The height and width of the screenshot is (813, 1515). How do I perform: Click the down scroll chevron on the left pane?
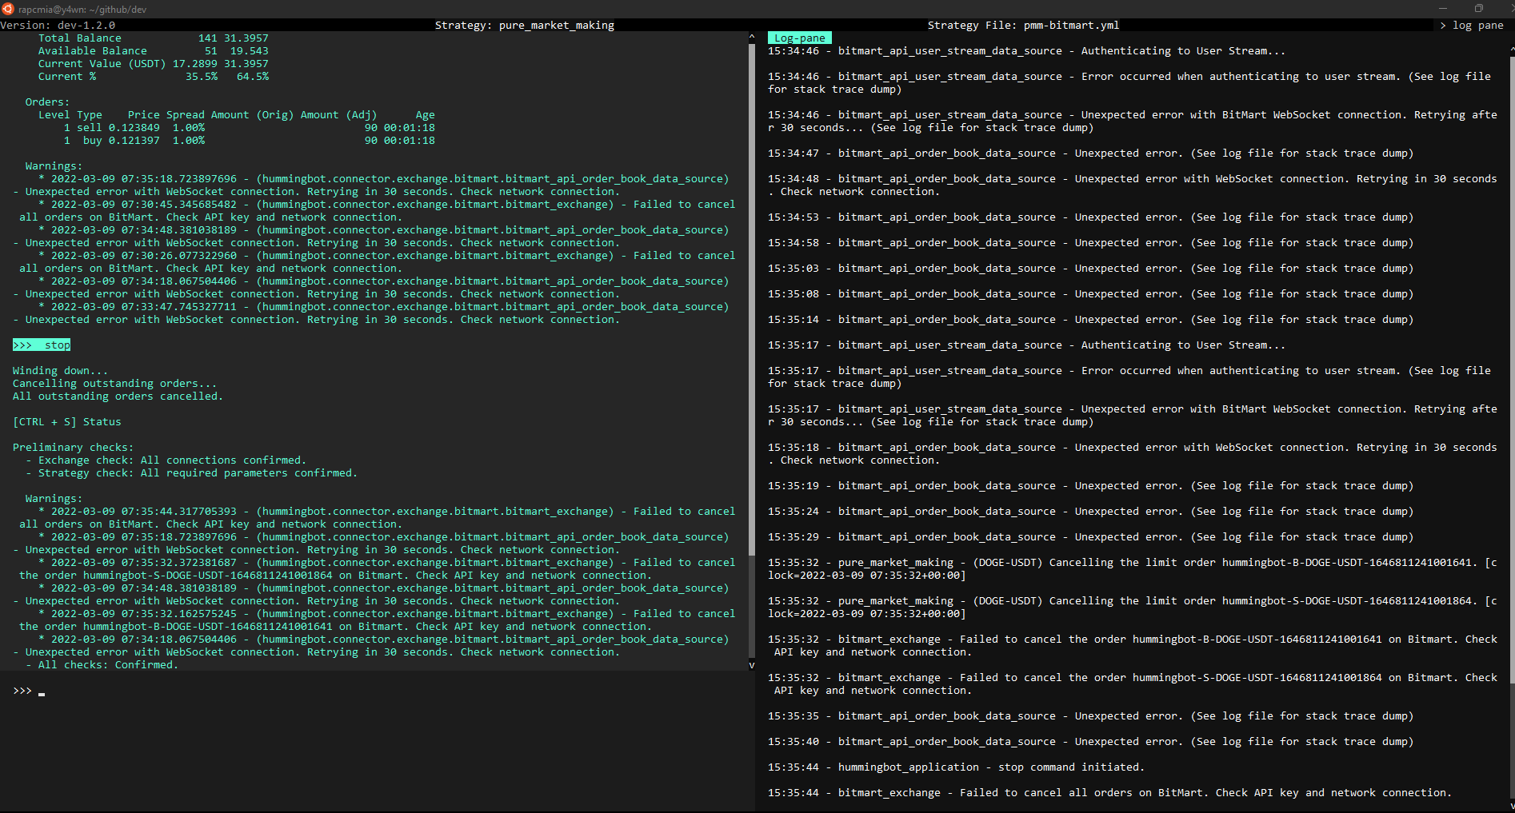[x=750, y=664]
